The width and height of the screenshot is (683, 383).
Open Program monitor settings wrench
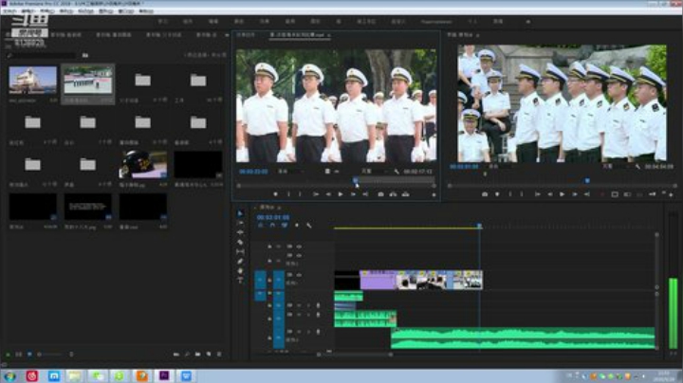tap(637, 167)
